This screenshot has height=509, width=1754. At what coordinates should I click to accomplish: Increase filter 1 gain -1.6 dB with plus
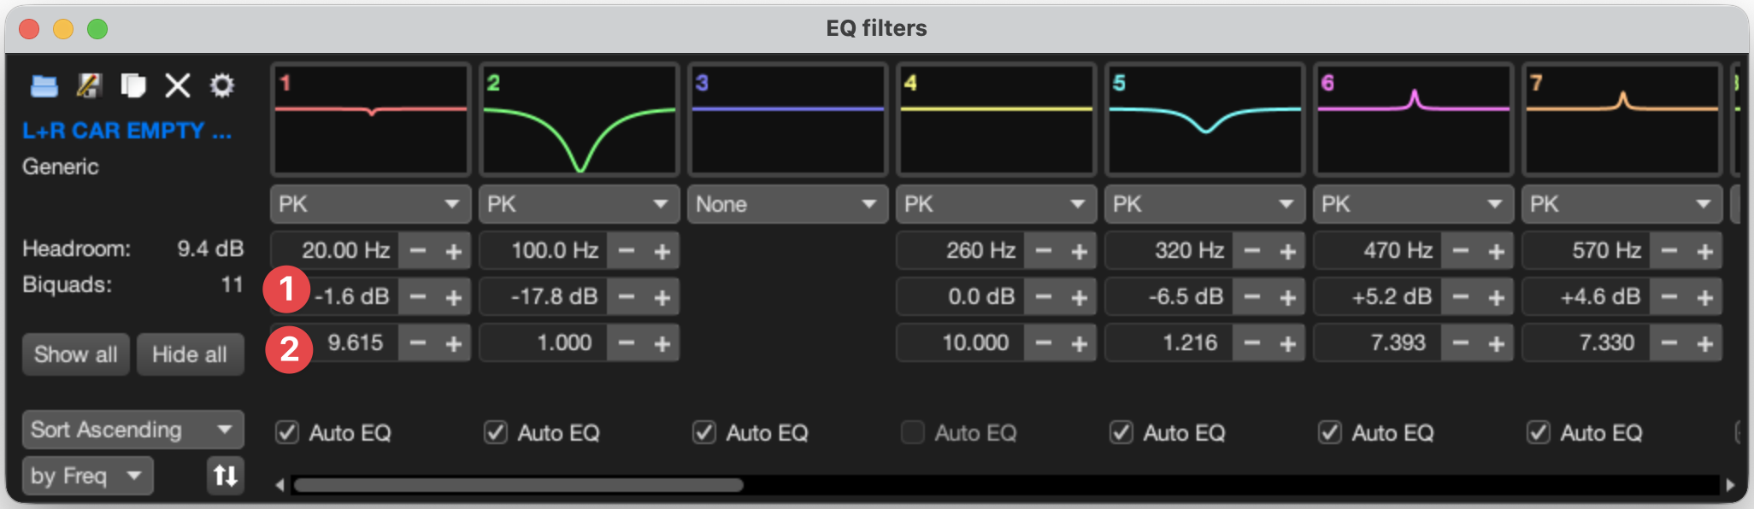(x=454, y=297)
